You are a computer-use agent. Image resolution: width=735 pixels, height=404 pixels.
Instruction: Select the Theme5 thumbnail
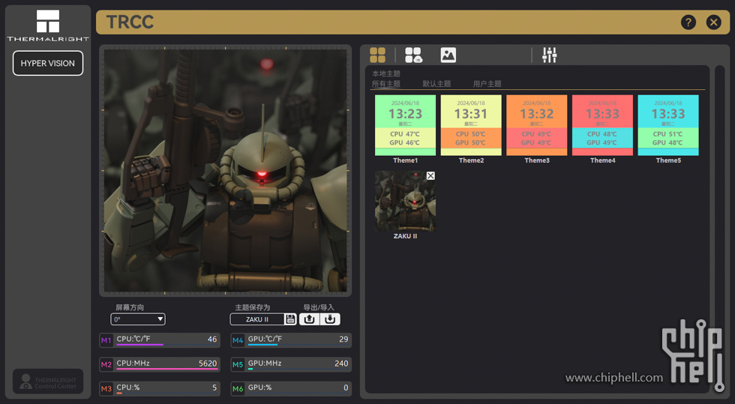668,125
